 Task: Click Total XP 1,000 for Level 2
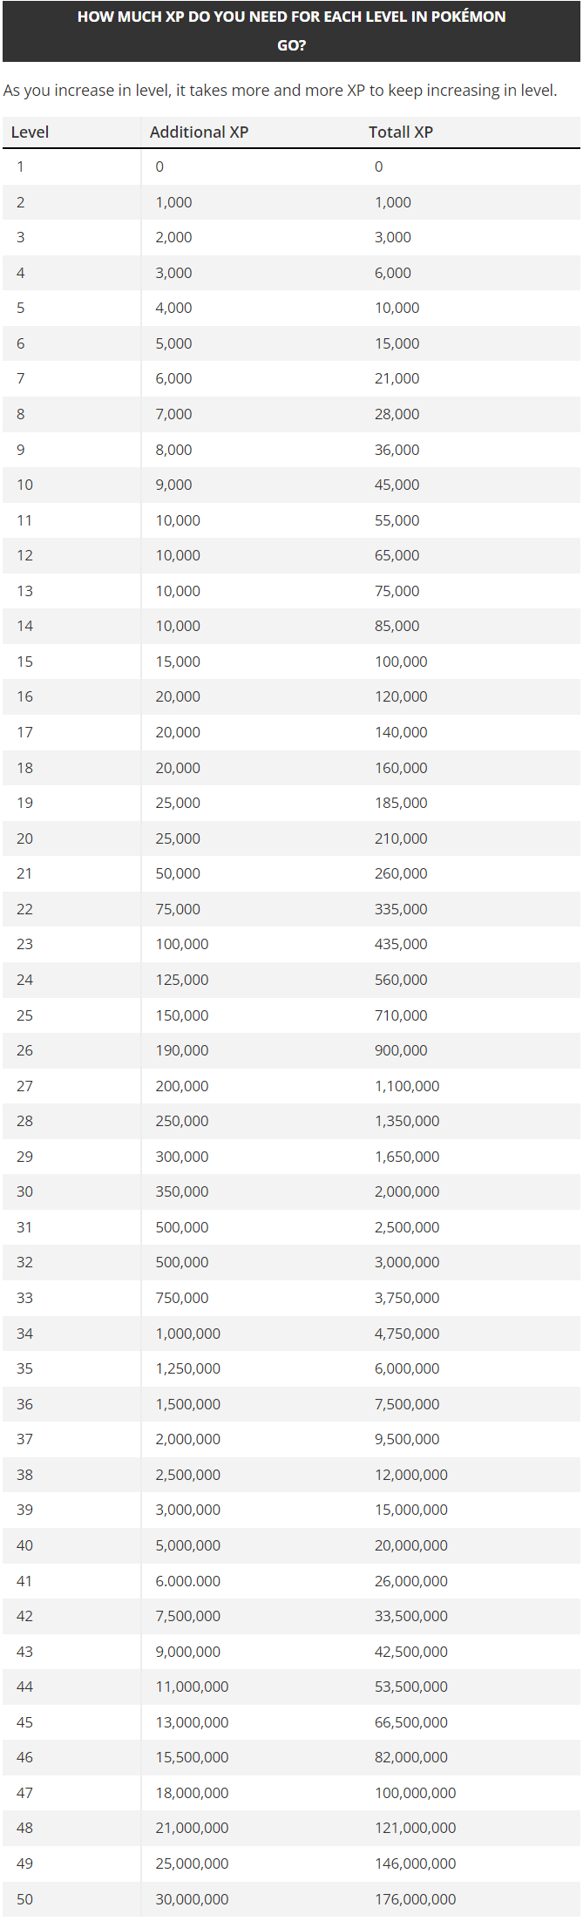(393, 202)
